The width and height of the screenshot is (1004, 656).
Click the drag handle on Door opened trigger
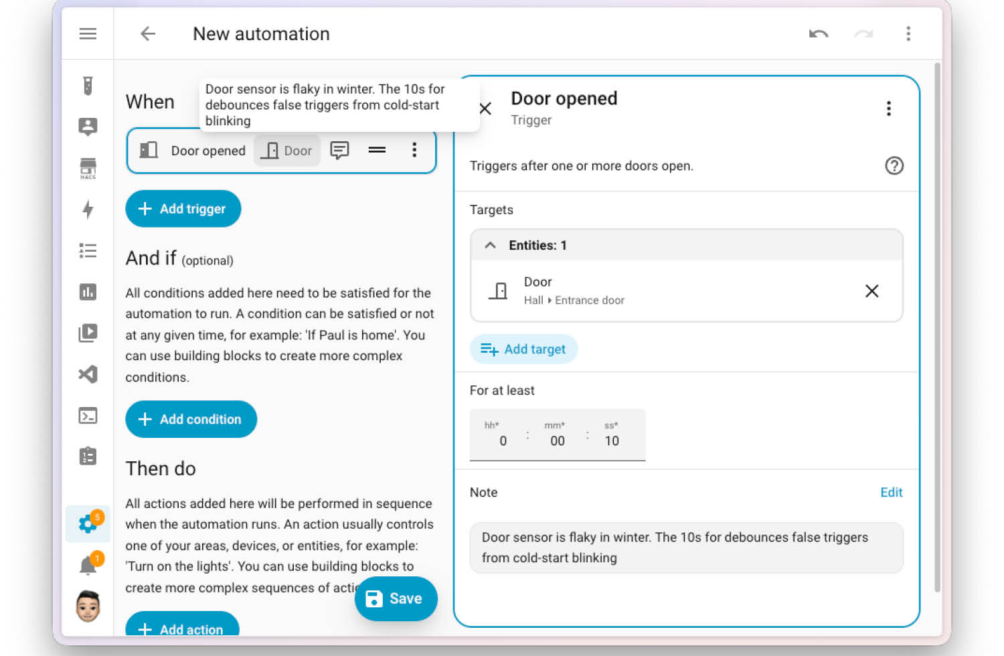[377, 150]
